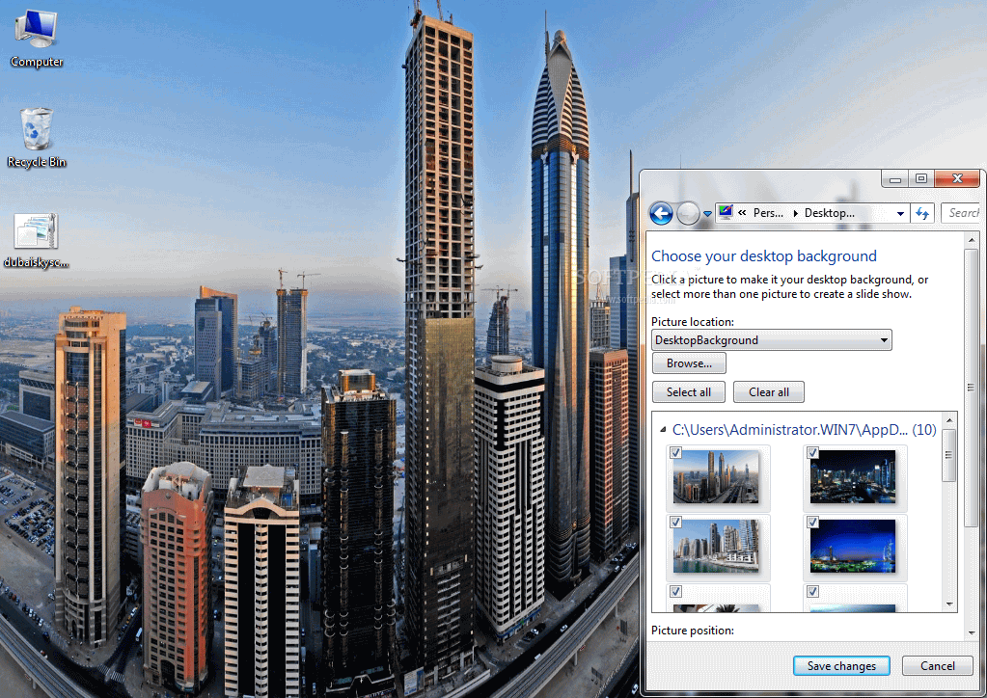Click the Desktop... breadcrumb
This screenshot has width=987, height=698.
tap(829, 213)
